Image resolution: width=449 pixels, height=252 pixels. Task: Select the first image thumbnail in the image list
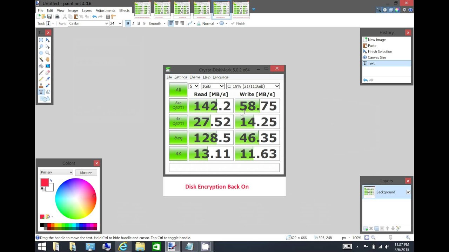tap(142, 10)
